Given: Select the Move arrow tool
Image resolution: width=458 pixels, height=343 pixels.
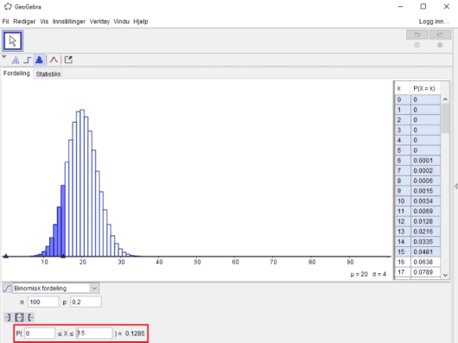Looking at the screenshot, I should coord(13,41).
